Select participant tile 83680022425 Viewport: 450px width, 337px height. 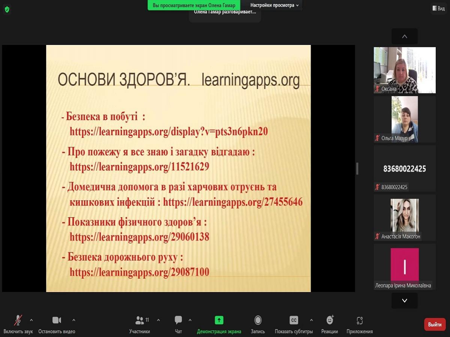coord(405,168)
